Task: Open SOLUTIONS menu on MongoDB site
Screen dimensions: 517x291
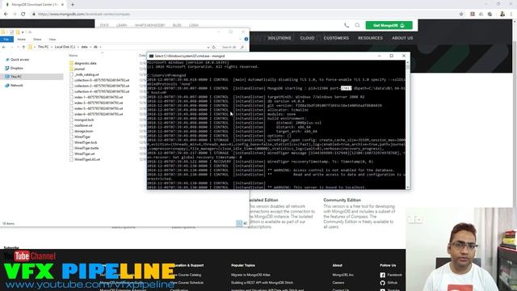Action: coord(280,38)
